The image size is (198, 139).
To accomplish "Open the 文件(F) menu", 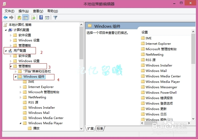I will [x=9, y=11].
